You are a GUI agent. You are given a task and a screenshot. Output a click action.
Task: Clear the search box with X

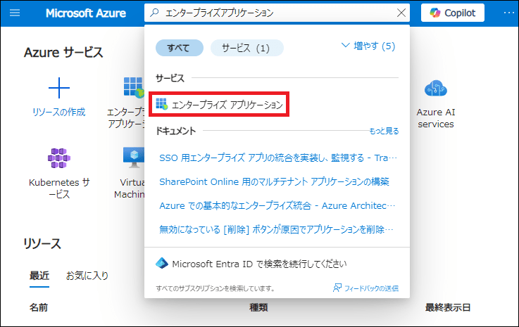point(401,13)
